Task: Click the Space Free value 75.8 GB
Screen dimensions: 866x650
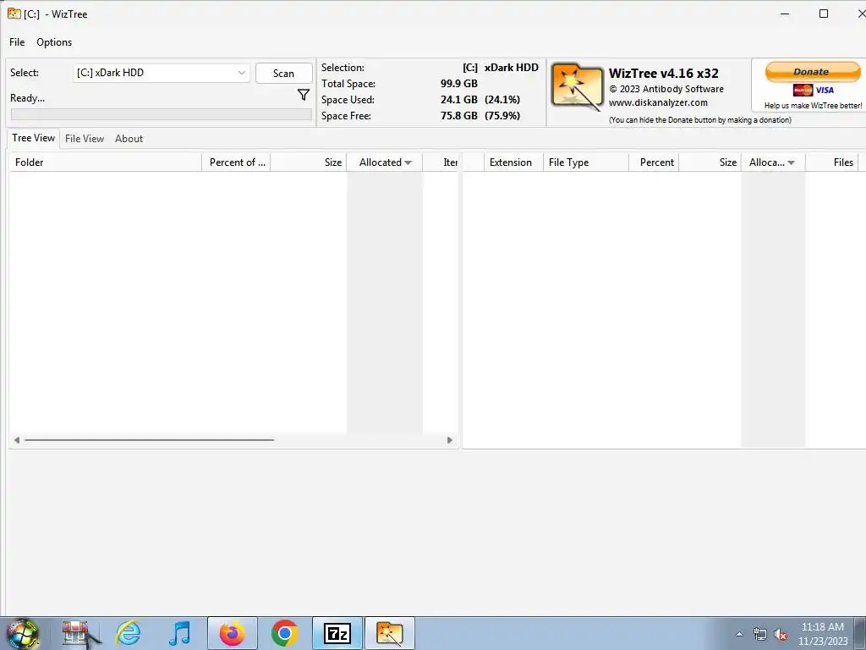Action: point(459,115)
